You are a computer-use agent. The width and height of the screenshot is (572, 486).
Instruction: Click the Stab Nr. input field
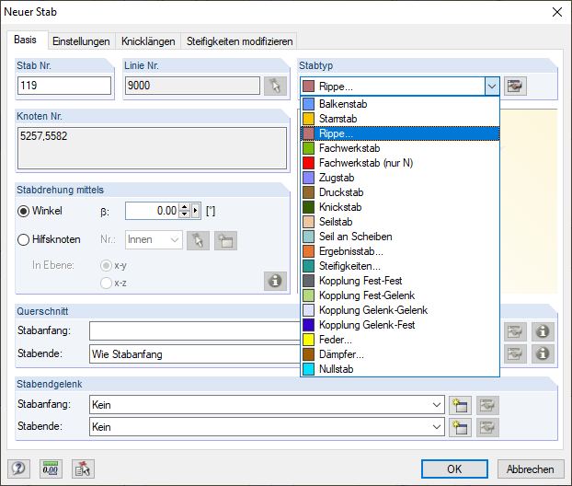click(64, 86)
